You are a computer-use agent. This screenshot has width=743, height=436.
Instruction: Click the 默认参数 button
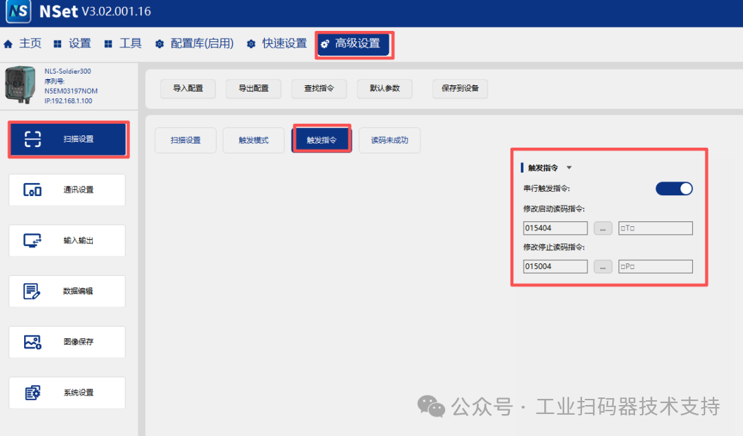click(x=385, y=89)
